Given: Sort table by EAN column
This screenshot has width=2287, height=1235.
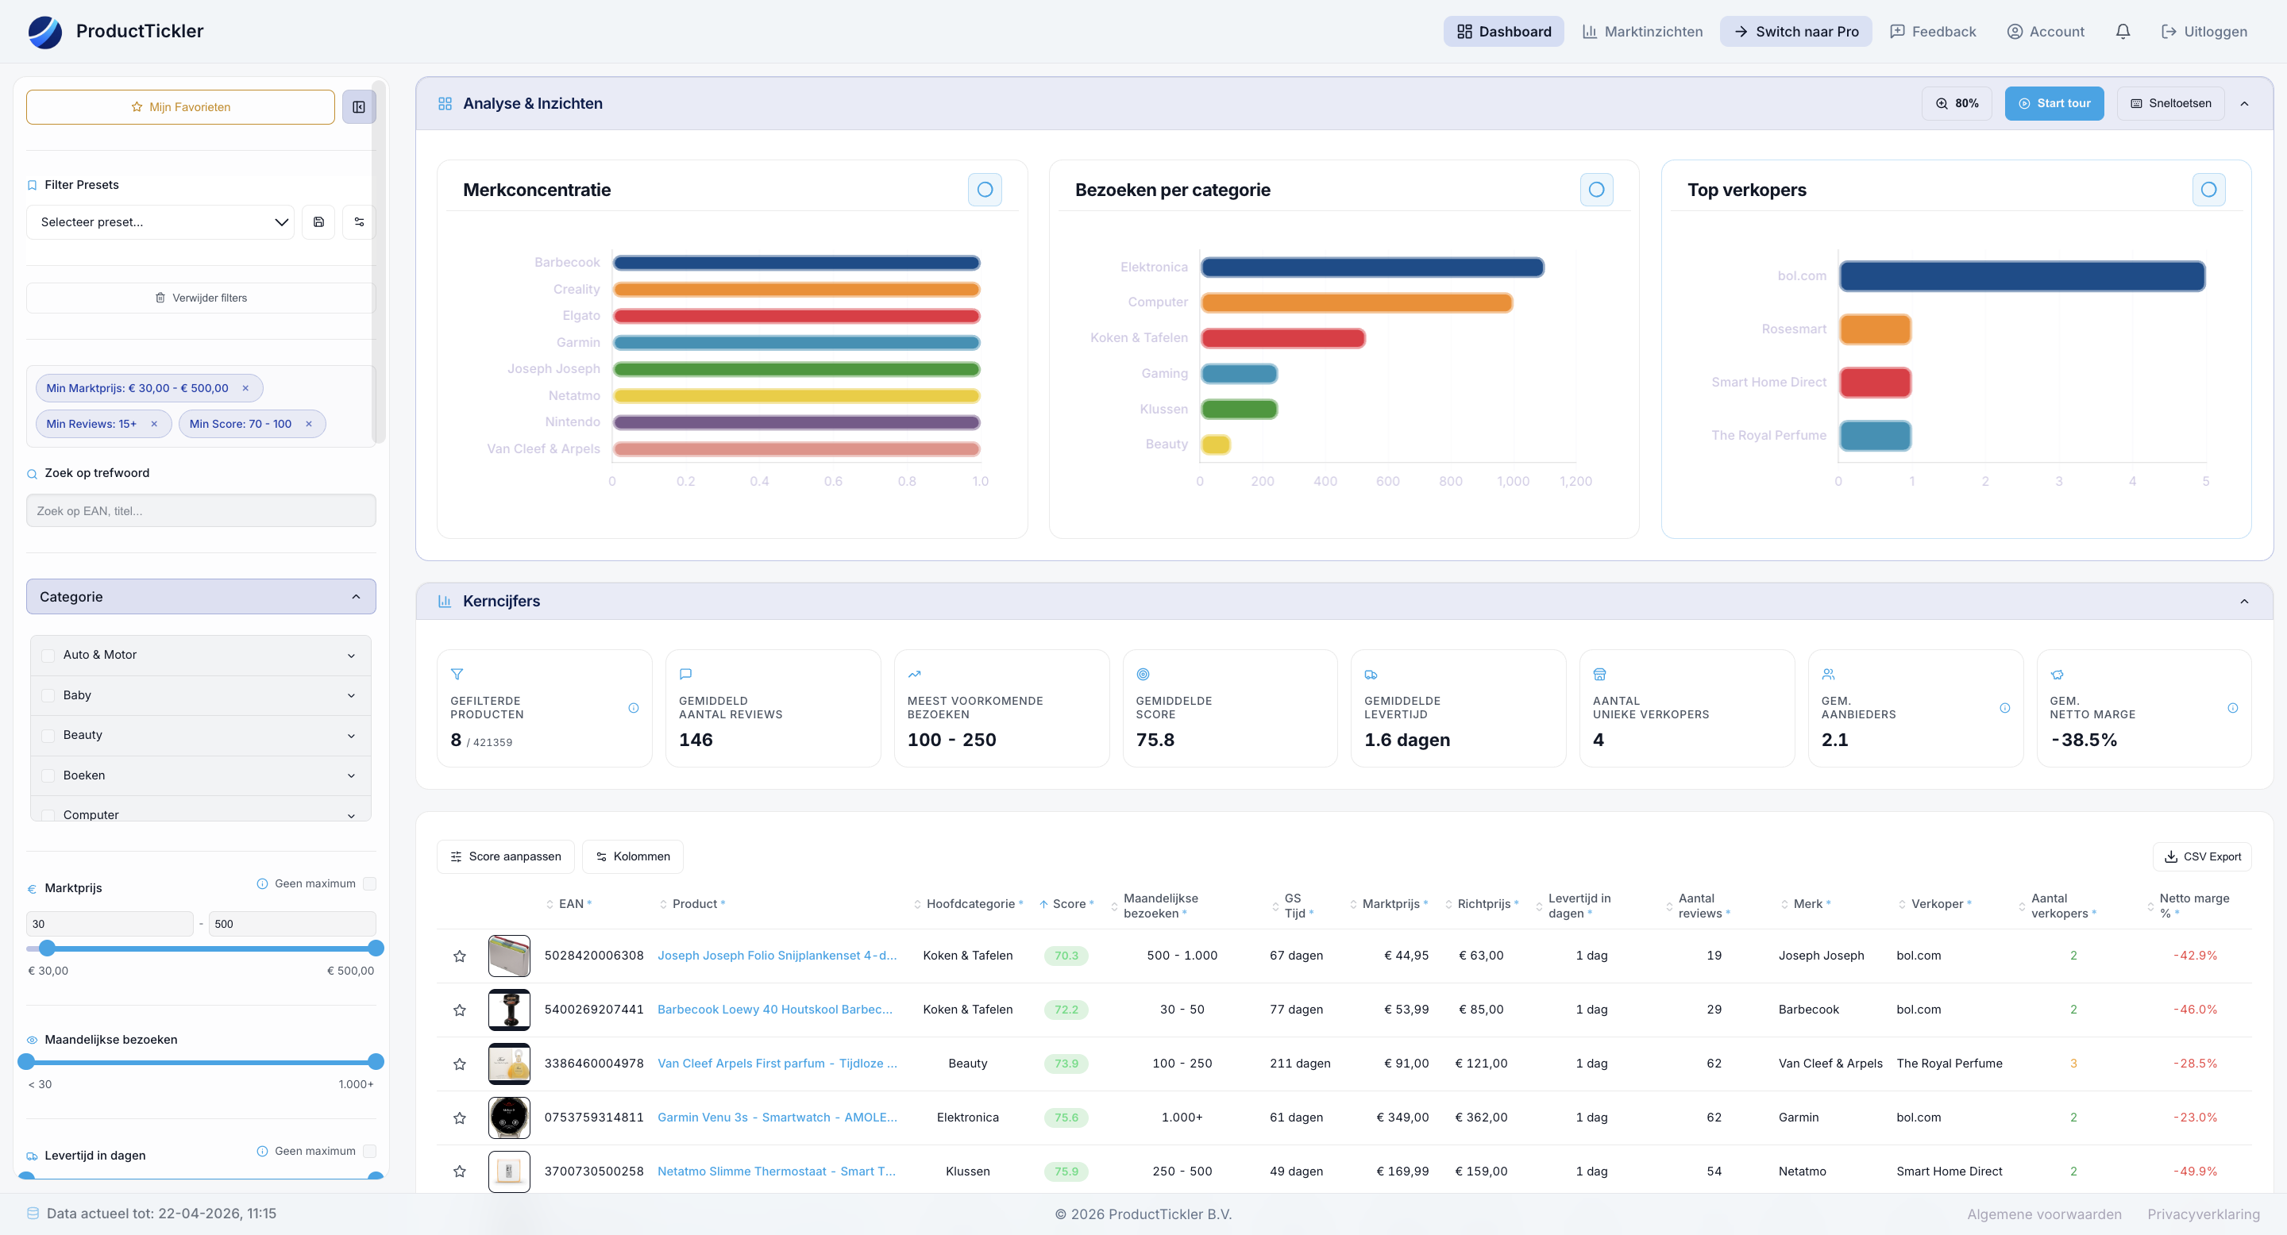Looking at the screenshot, I should tap(569, 904).
